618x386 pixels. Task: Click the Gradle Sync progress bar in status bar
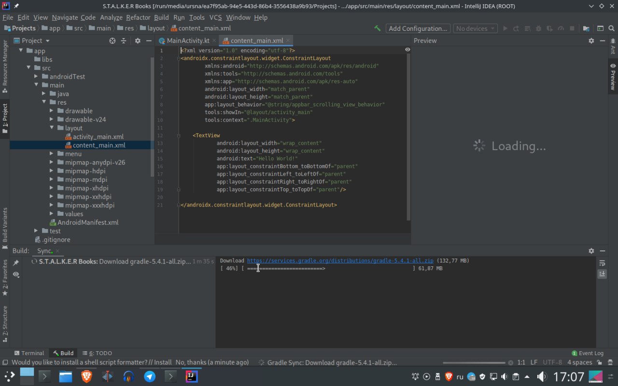coord(474,362)
